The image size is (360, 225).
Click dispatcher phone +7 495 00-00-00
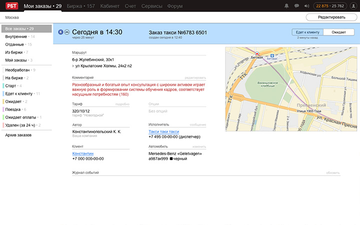tap(163, 137)
